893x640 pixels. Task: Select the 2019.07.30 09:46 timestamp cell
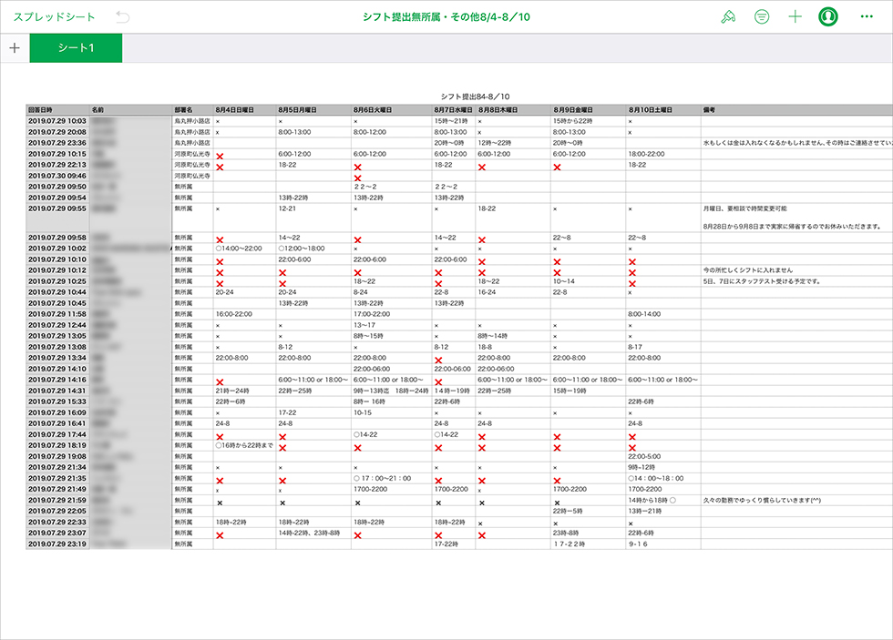[57, 176]
